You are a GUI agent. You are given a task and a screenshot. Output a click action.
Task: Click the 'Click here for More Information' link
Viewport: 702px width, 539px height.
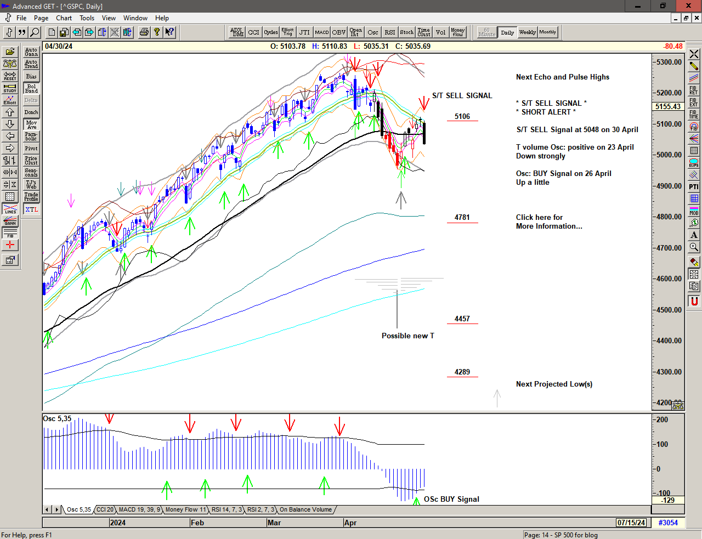pos(548,222)
